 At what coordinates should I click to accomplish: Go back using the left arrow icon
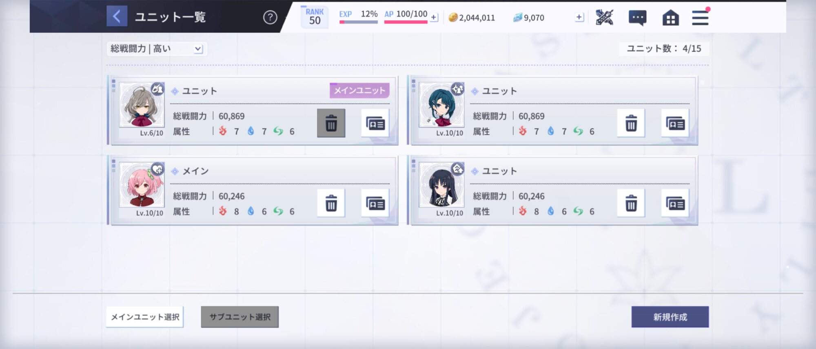tap(117, 16)
